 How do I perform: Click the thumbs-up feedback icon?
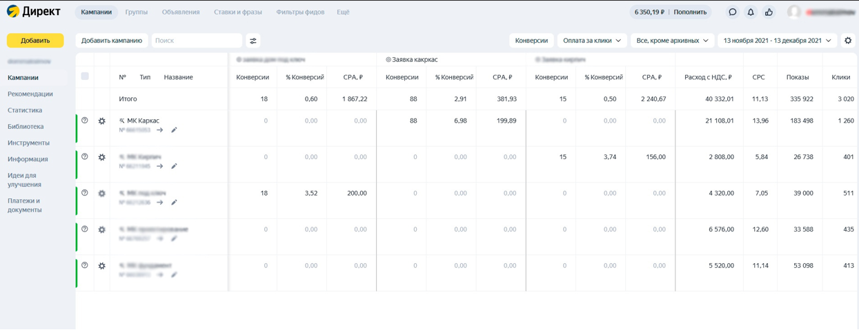click(x=769, y=12)
